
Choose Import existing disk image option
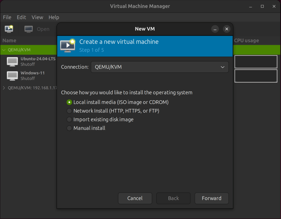69,120
